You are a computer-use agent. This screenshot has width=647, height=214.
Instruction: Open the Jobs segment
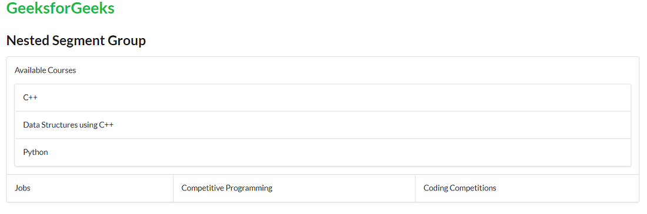[x=90, y=188]
